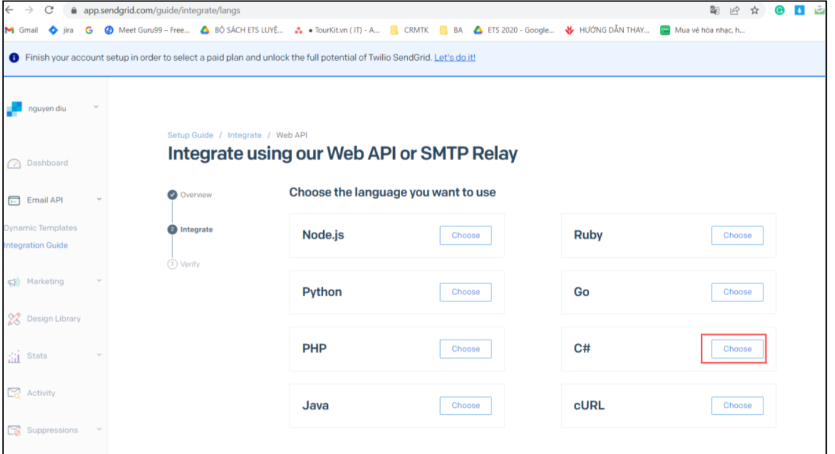Open CRMTK bookmark folder
This screenshot has height=454, width=835.
(409, 30)
